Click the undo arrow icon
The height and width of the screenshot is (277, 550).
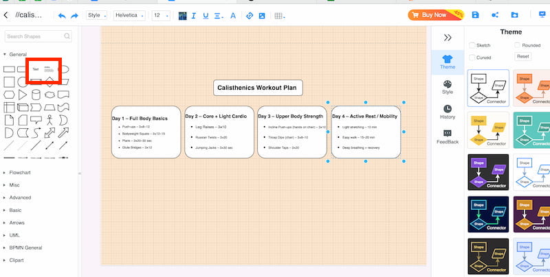[x=62, y=15]
